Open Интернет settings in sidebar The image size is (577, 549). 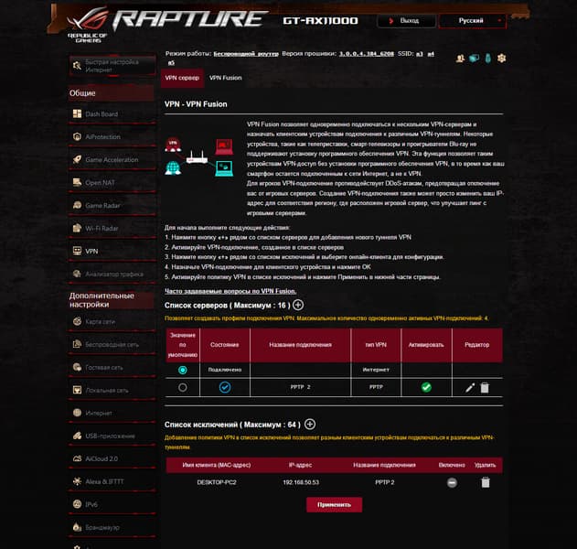pyautogui.click(x=112, y=413)
